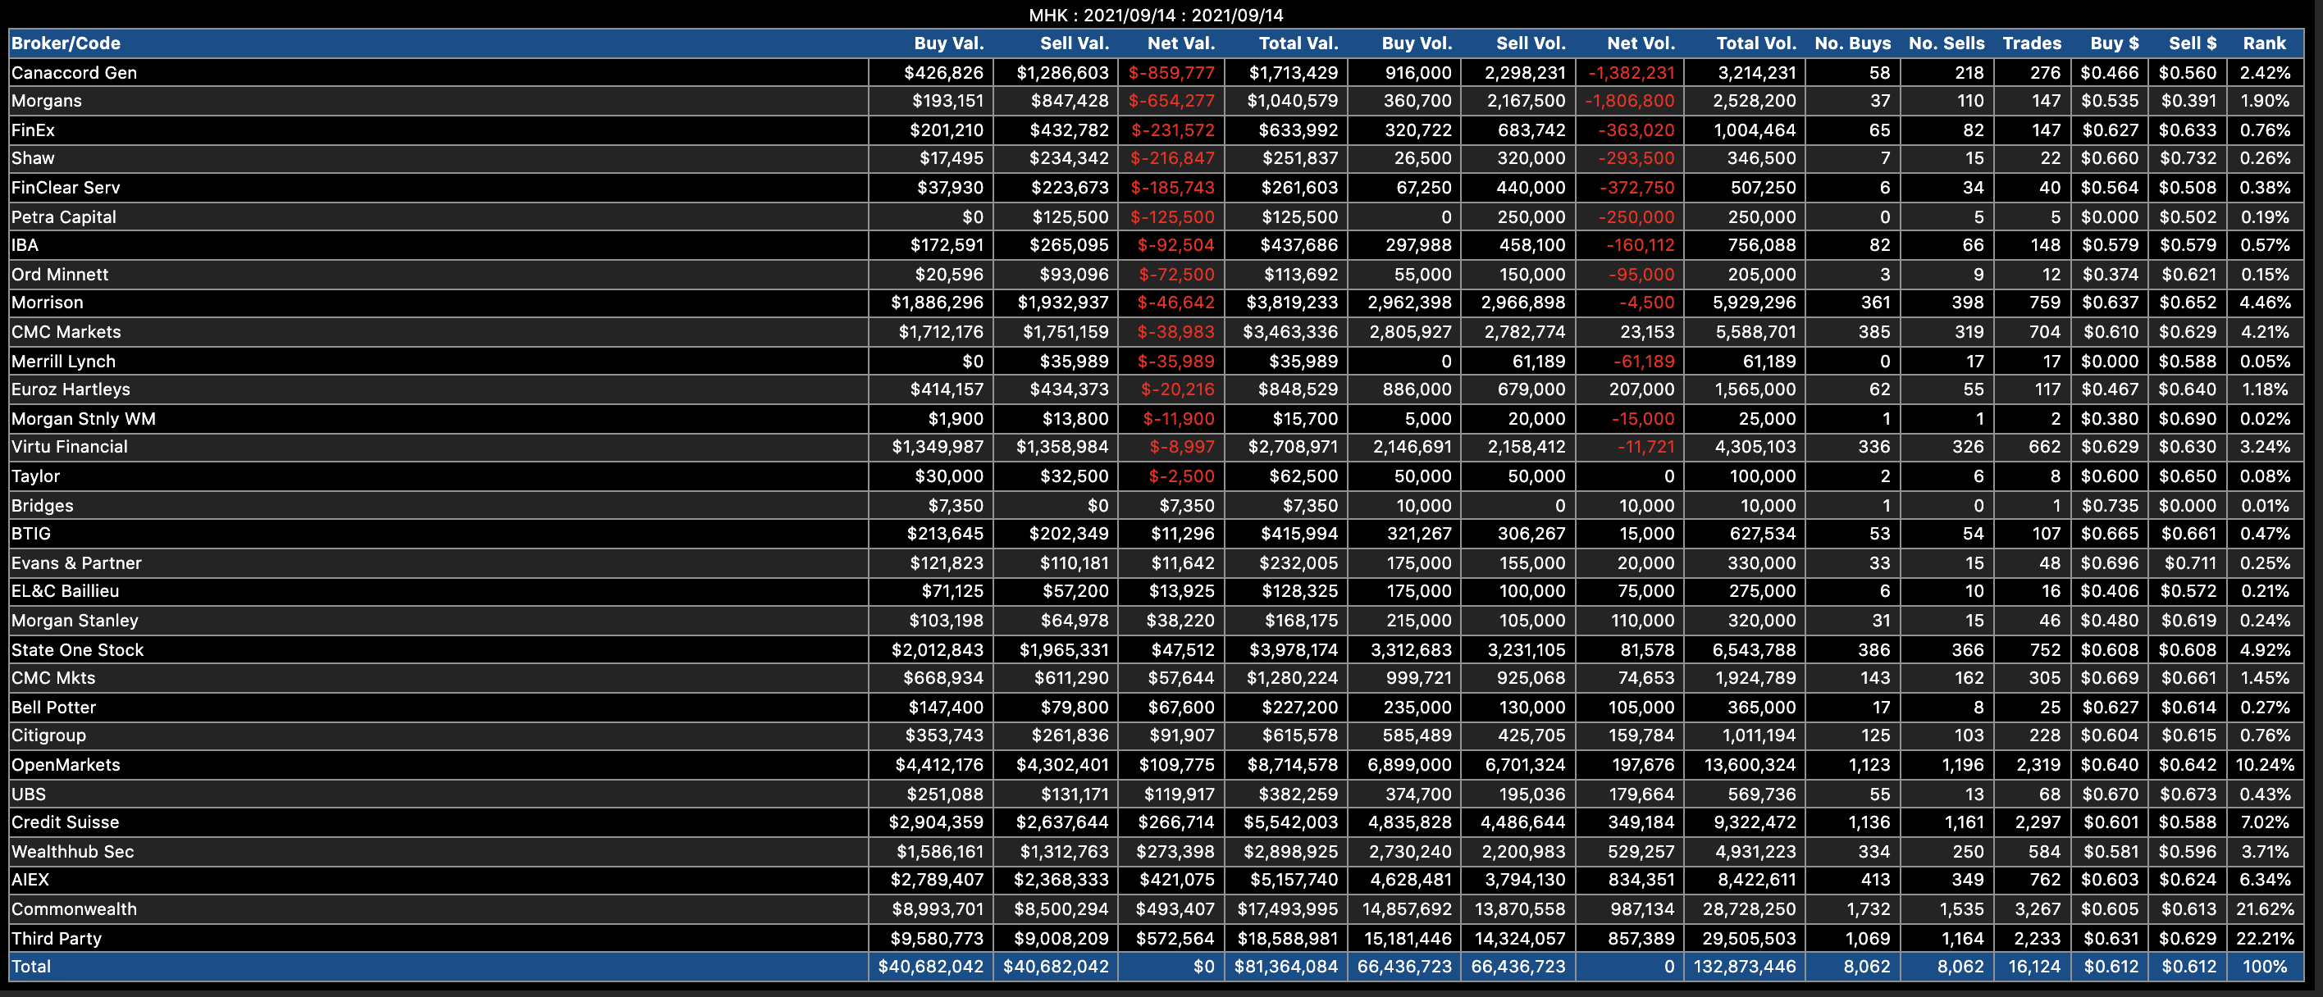Image resolution: width=2323 pixels, height=997 pixels.
Task: Click Third Party rank 22.21%
Action: 2265,937
